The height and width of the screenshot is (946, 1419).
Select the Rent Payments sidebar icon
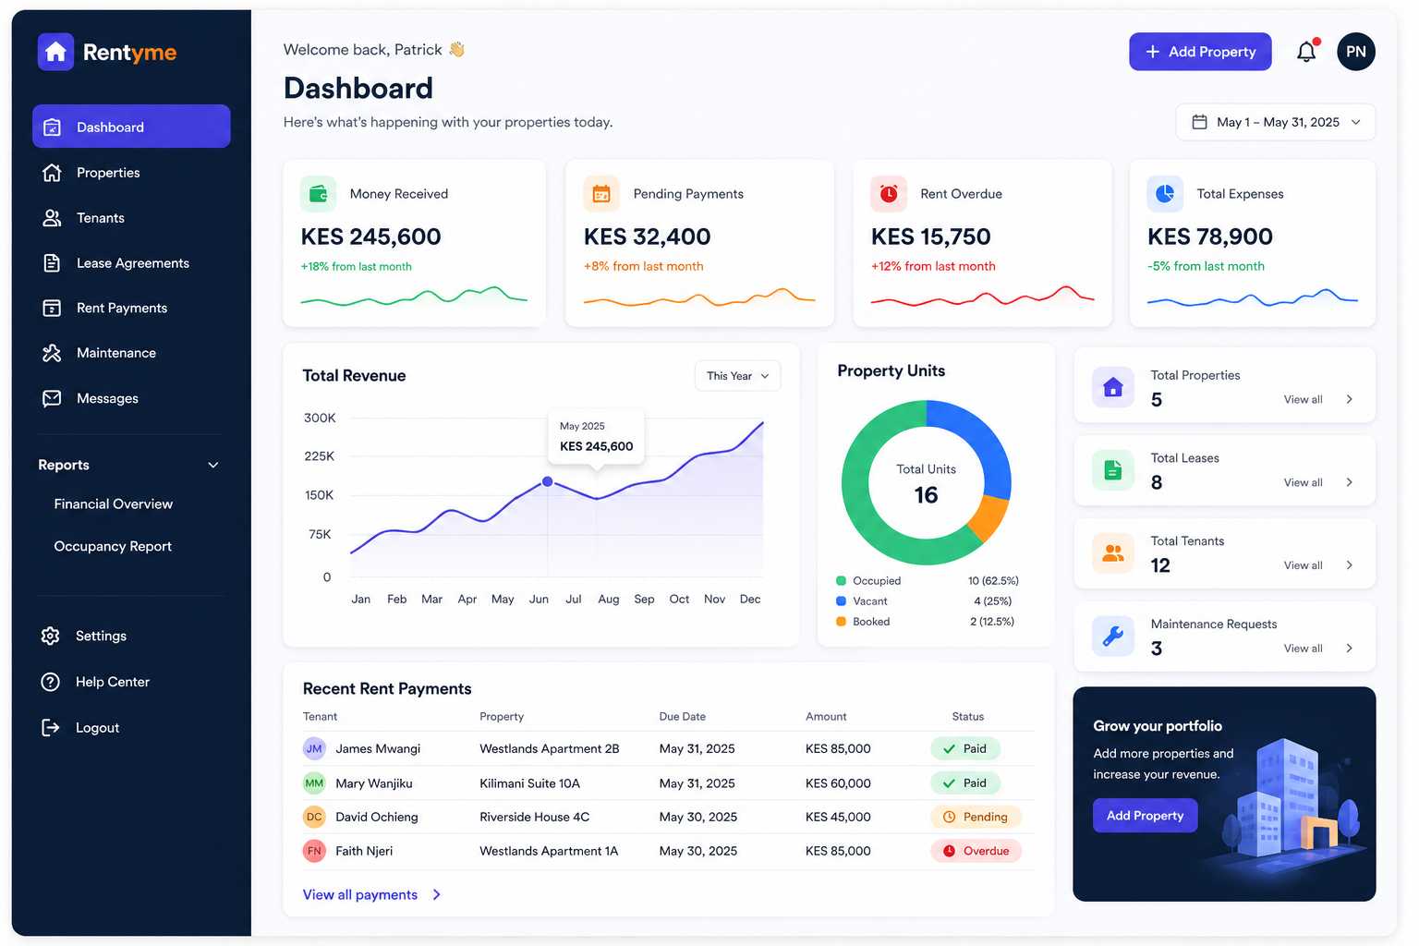click(x=53, y=308)
